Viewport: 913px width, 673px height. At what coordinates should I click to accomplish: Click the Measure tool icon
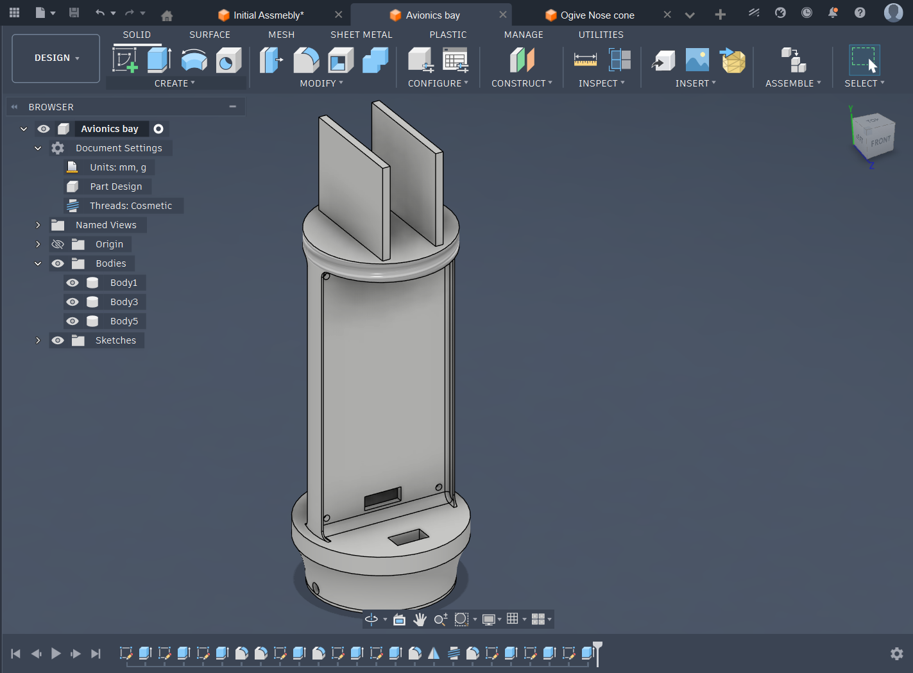[x=585, y=60]
